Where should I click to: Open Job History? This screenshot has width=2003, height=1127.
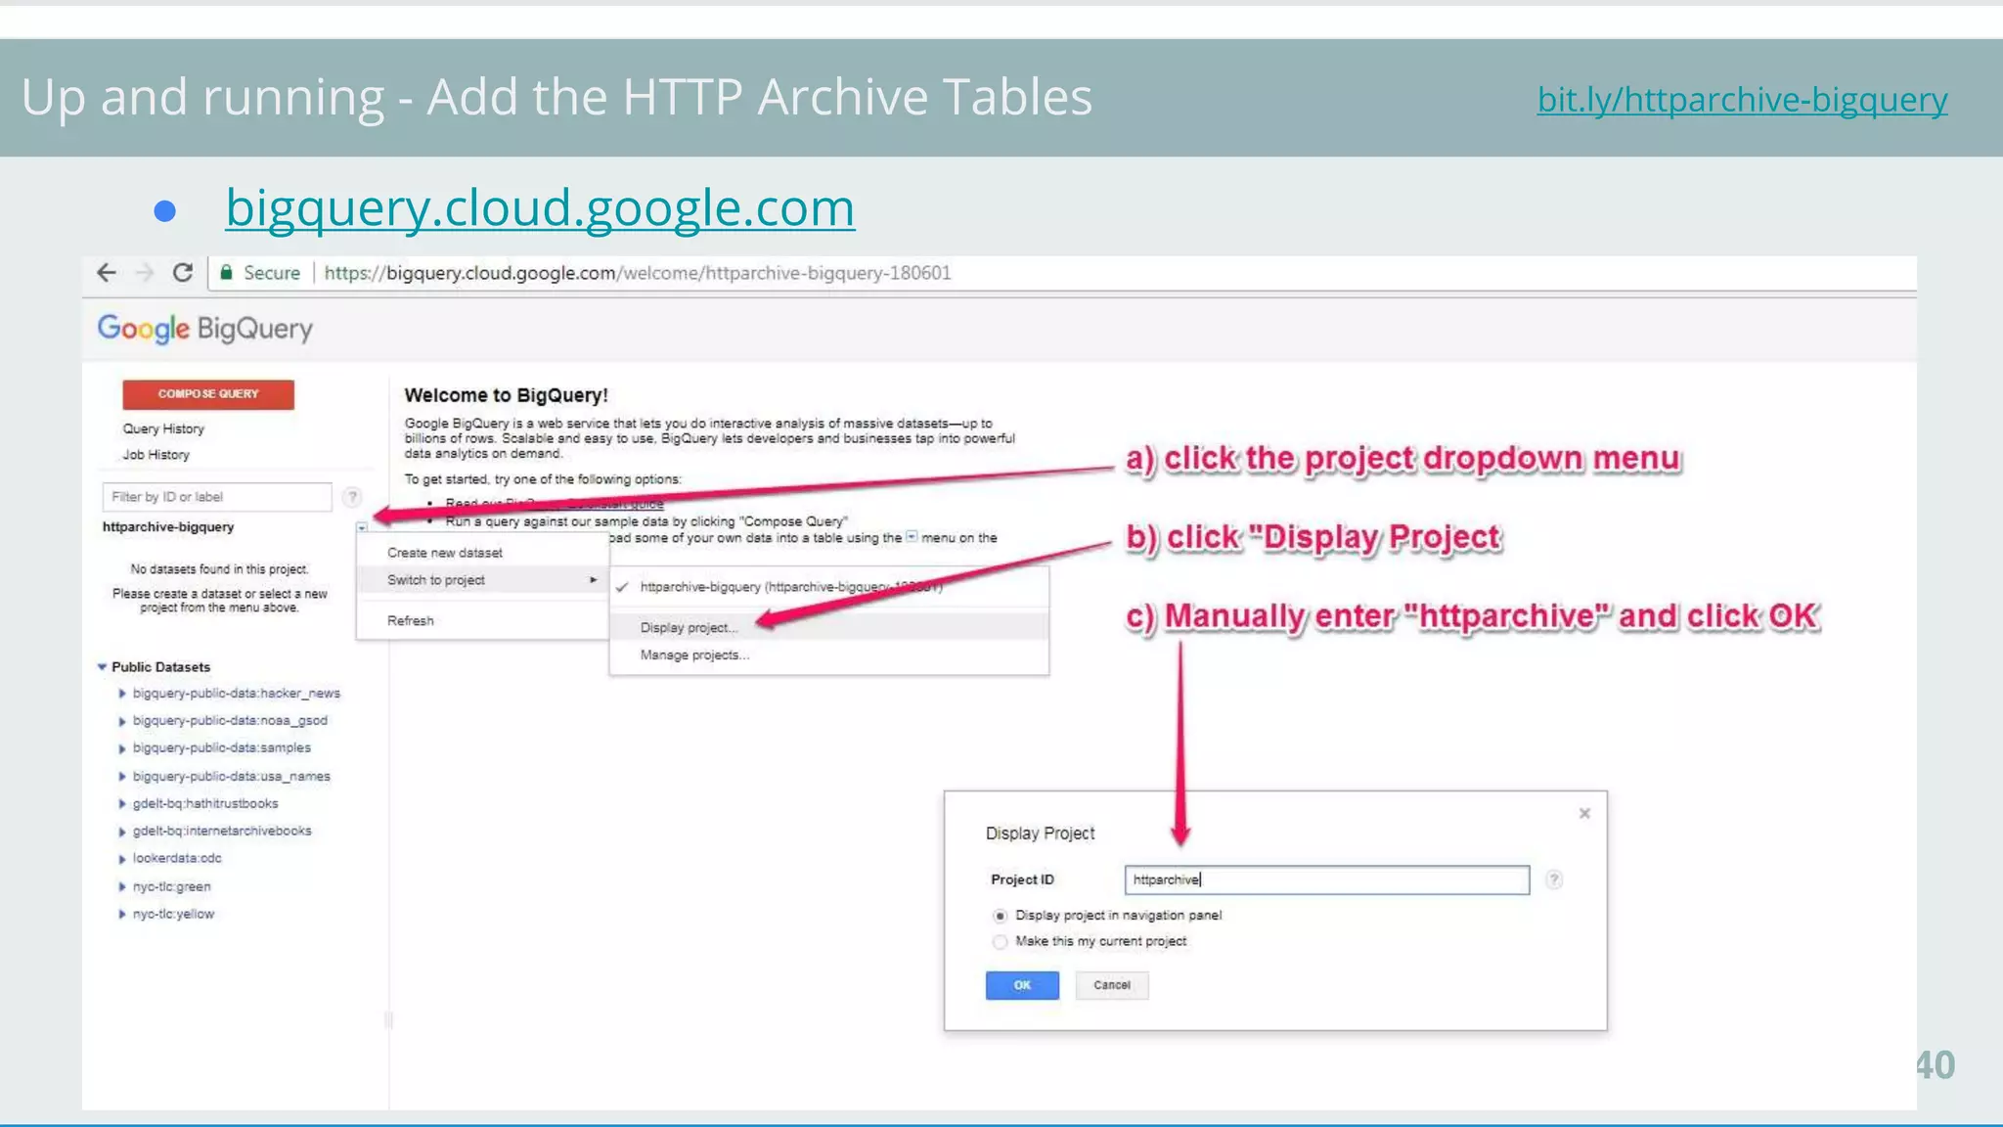[156, 455]
